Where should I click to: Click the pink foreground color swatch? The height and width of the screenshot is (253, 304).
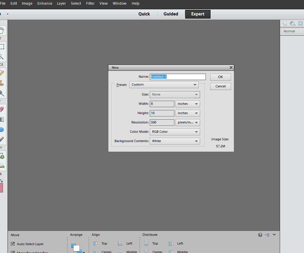(x=1, y=188)
